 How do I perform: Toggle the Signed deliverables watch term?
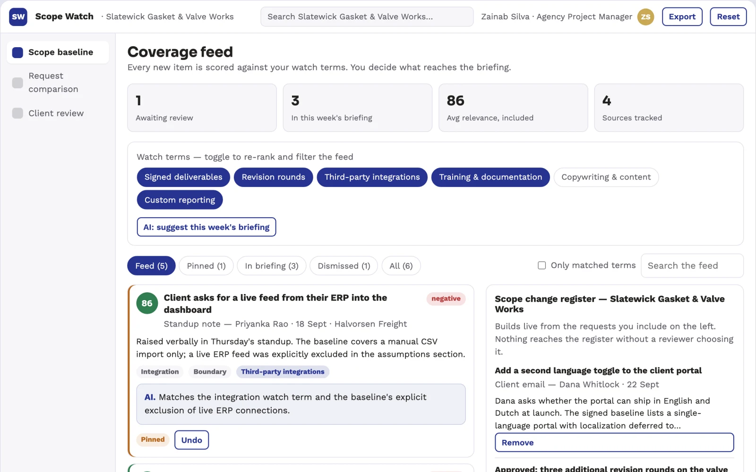click(x=183, y=177)
